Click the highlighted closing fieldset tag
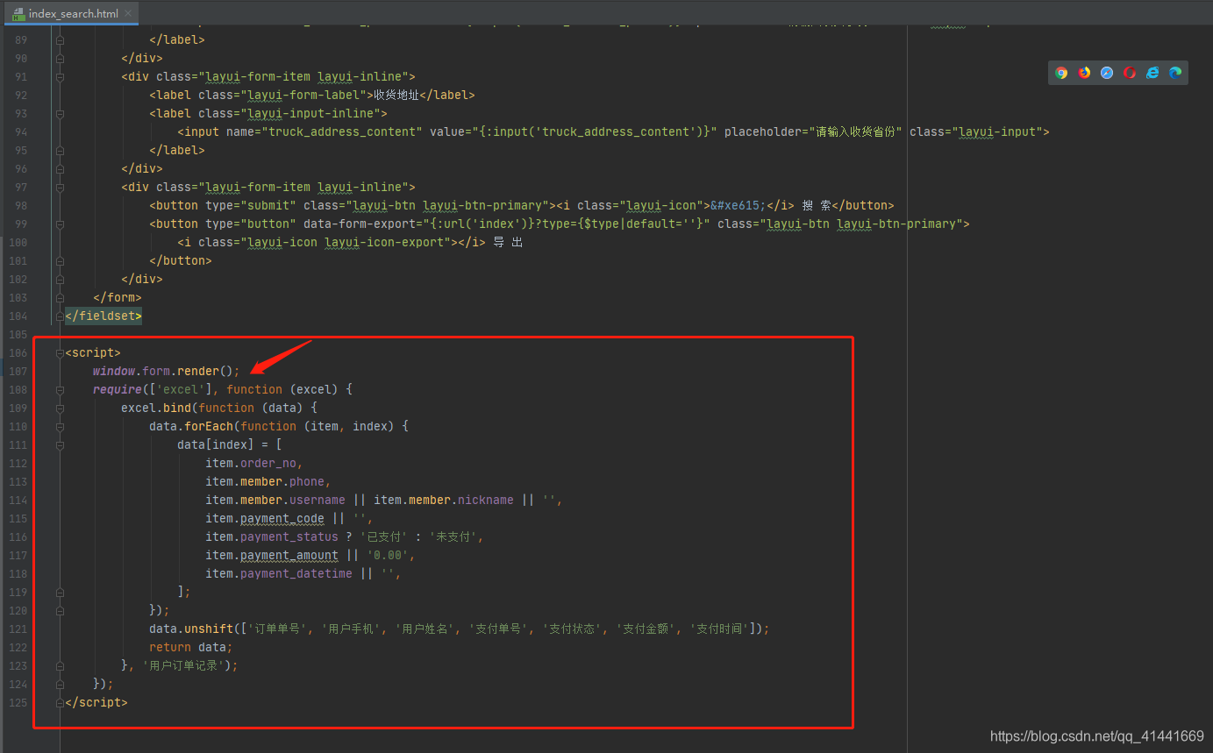This screenshot has height=753, width=1213. point(103,316)
